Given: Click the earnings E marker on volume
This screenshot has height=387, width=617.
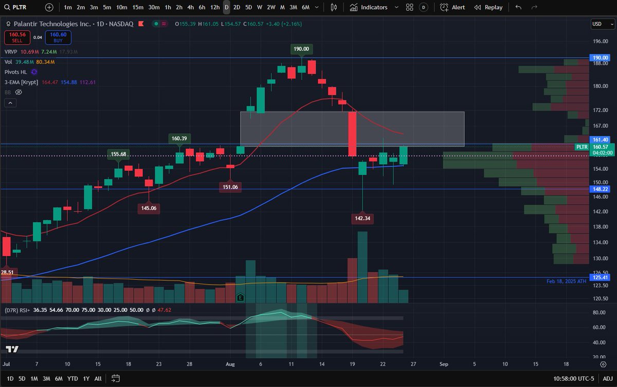Looking at the screenshot, I should tap(240, 297).
